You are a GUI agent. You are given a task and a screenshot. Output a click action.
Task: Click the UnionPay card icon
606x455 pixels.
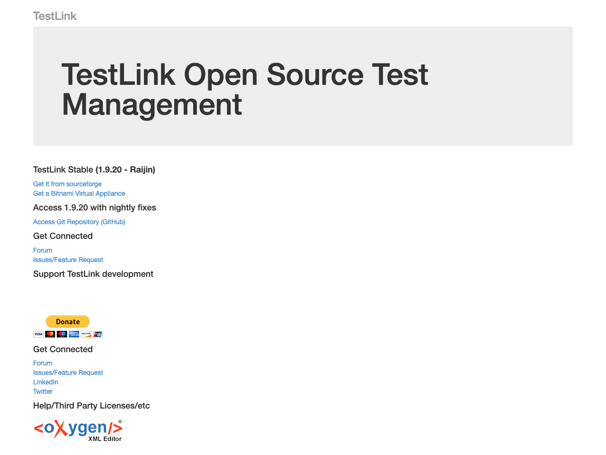pyautogui.click(x=98, y=334)
